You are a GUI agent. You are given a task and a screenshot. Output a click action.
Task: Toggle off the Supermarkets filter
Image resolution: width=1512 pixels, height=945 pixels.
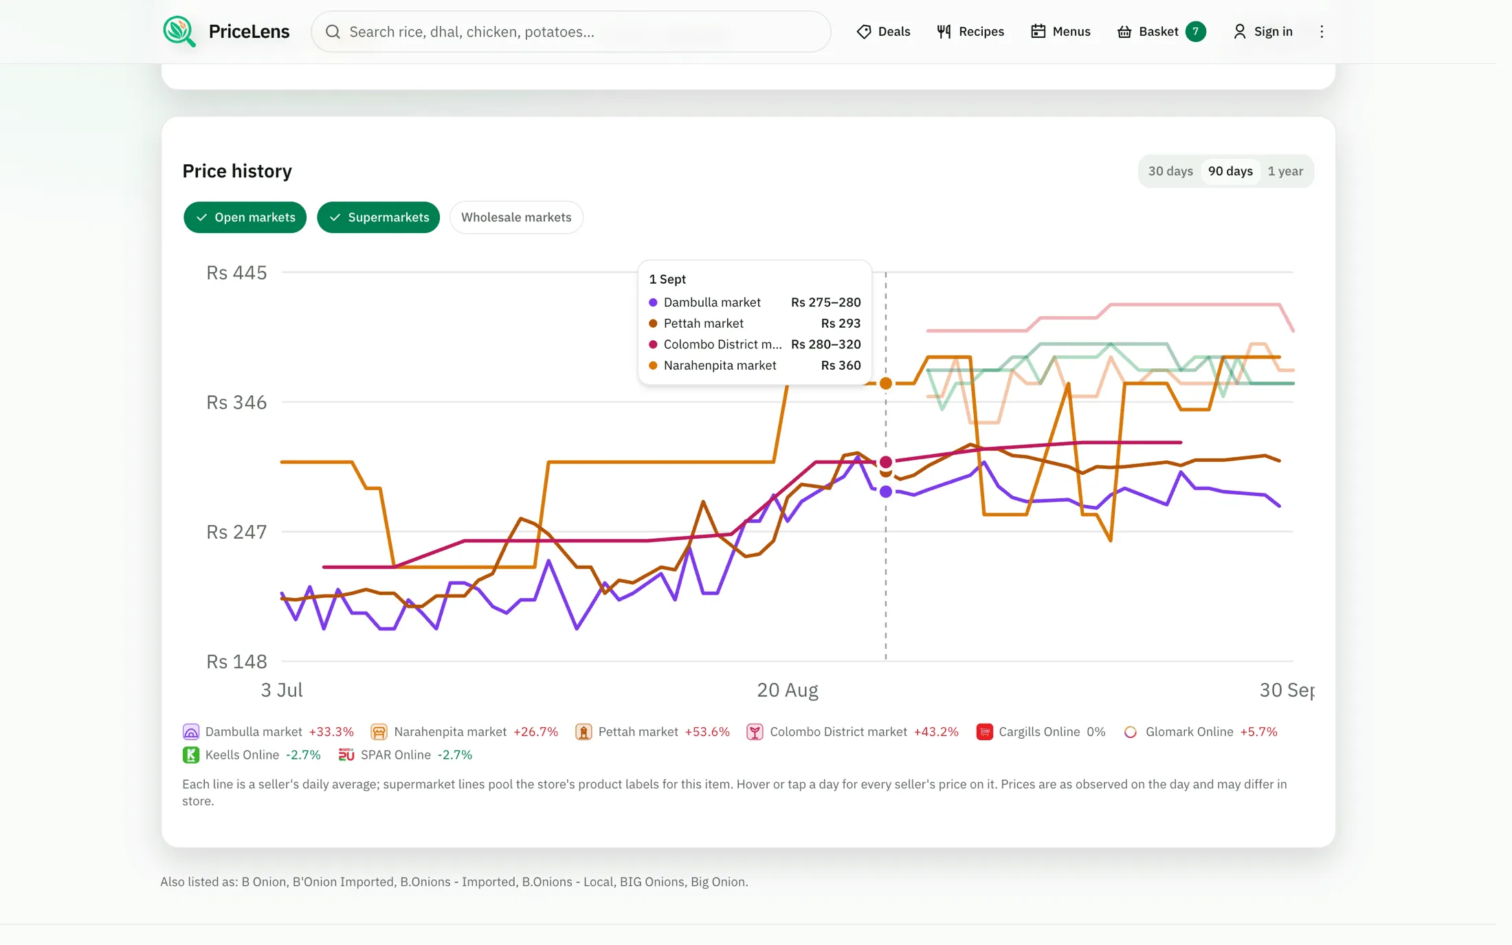[x=379, y=217]
